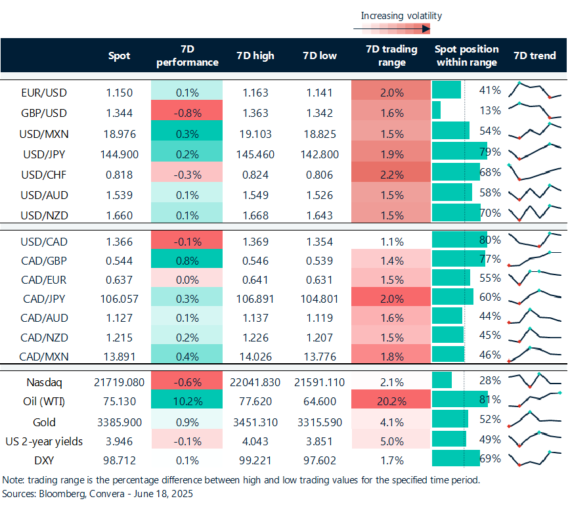Click the Nasdaq 7D trend sparkline

click(535, 380)
